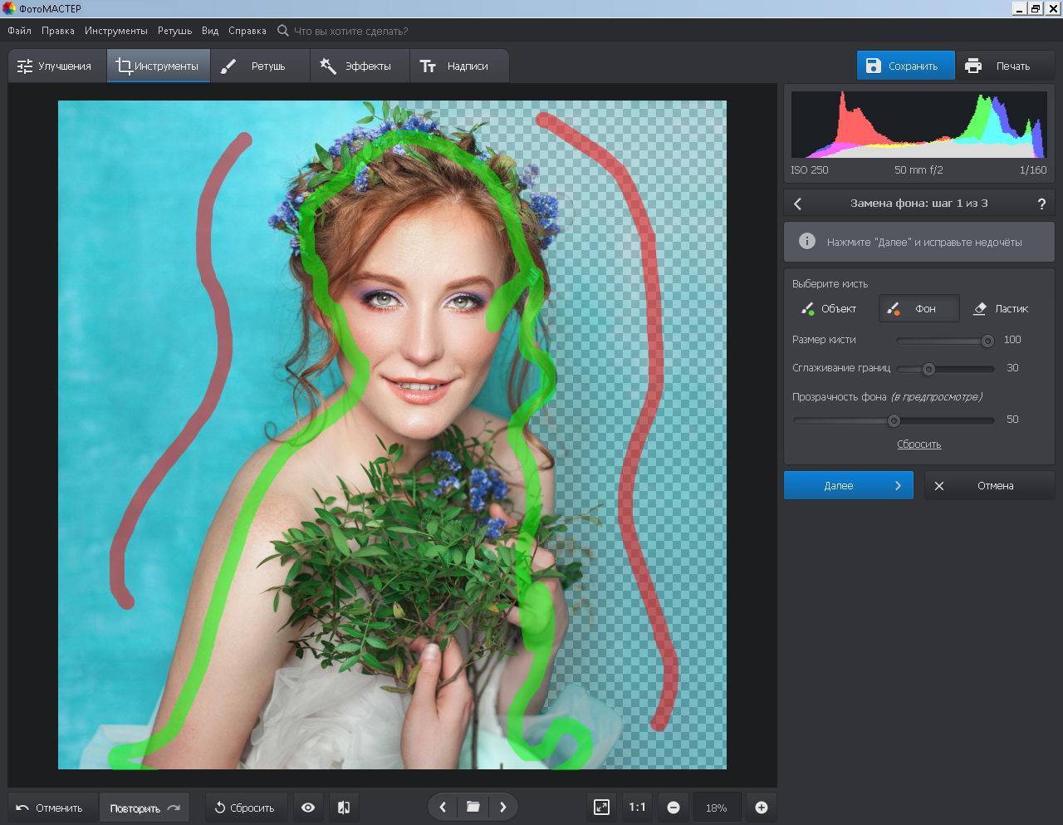Switch to the Эффекты tab
The width and height of the screenshot is (1063, 825).
pyautogui.click(x=359, y=66)
